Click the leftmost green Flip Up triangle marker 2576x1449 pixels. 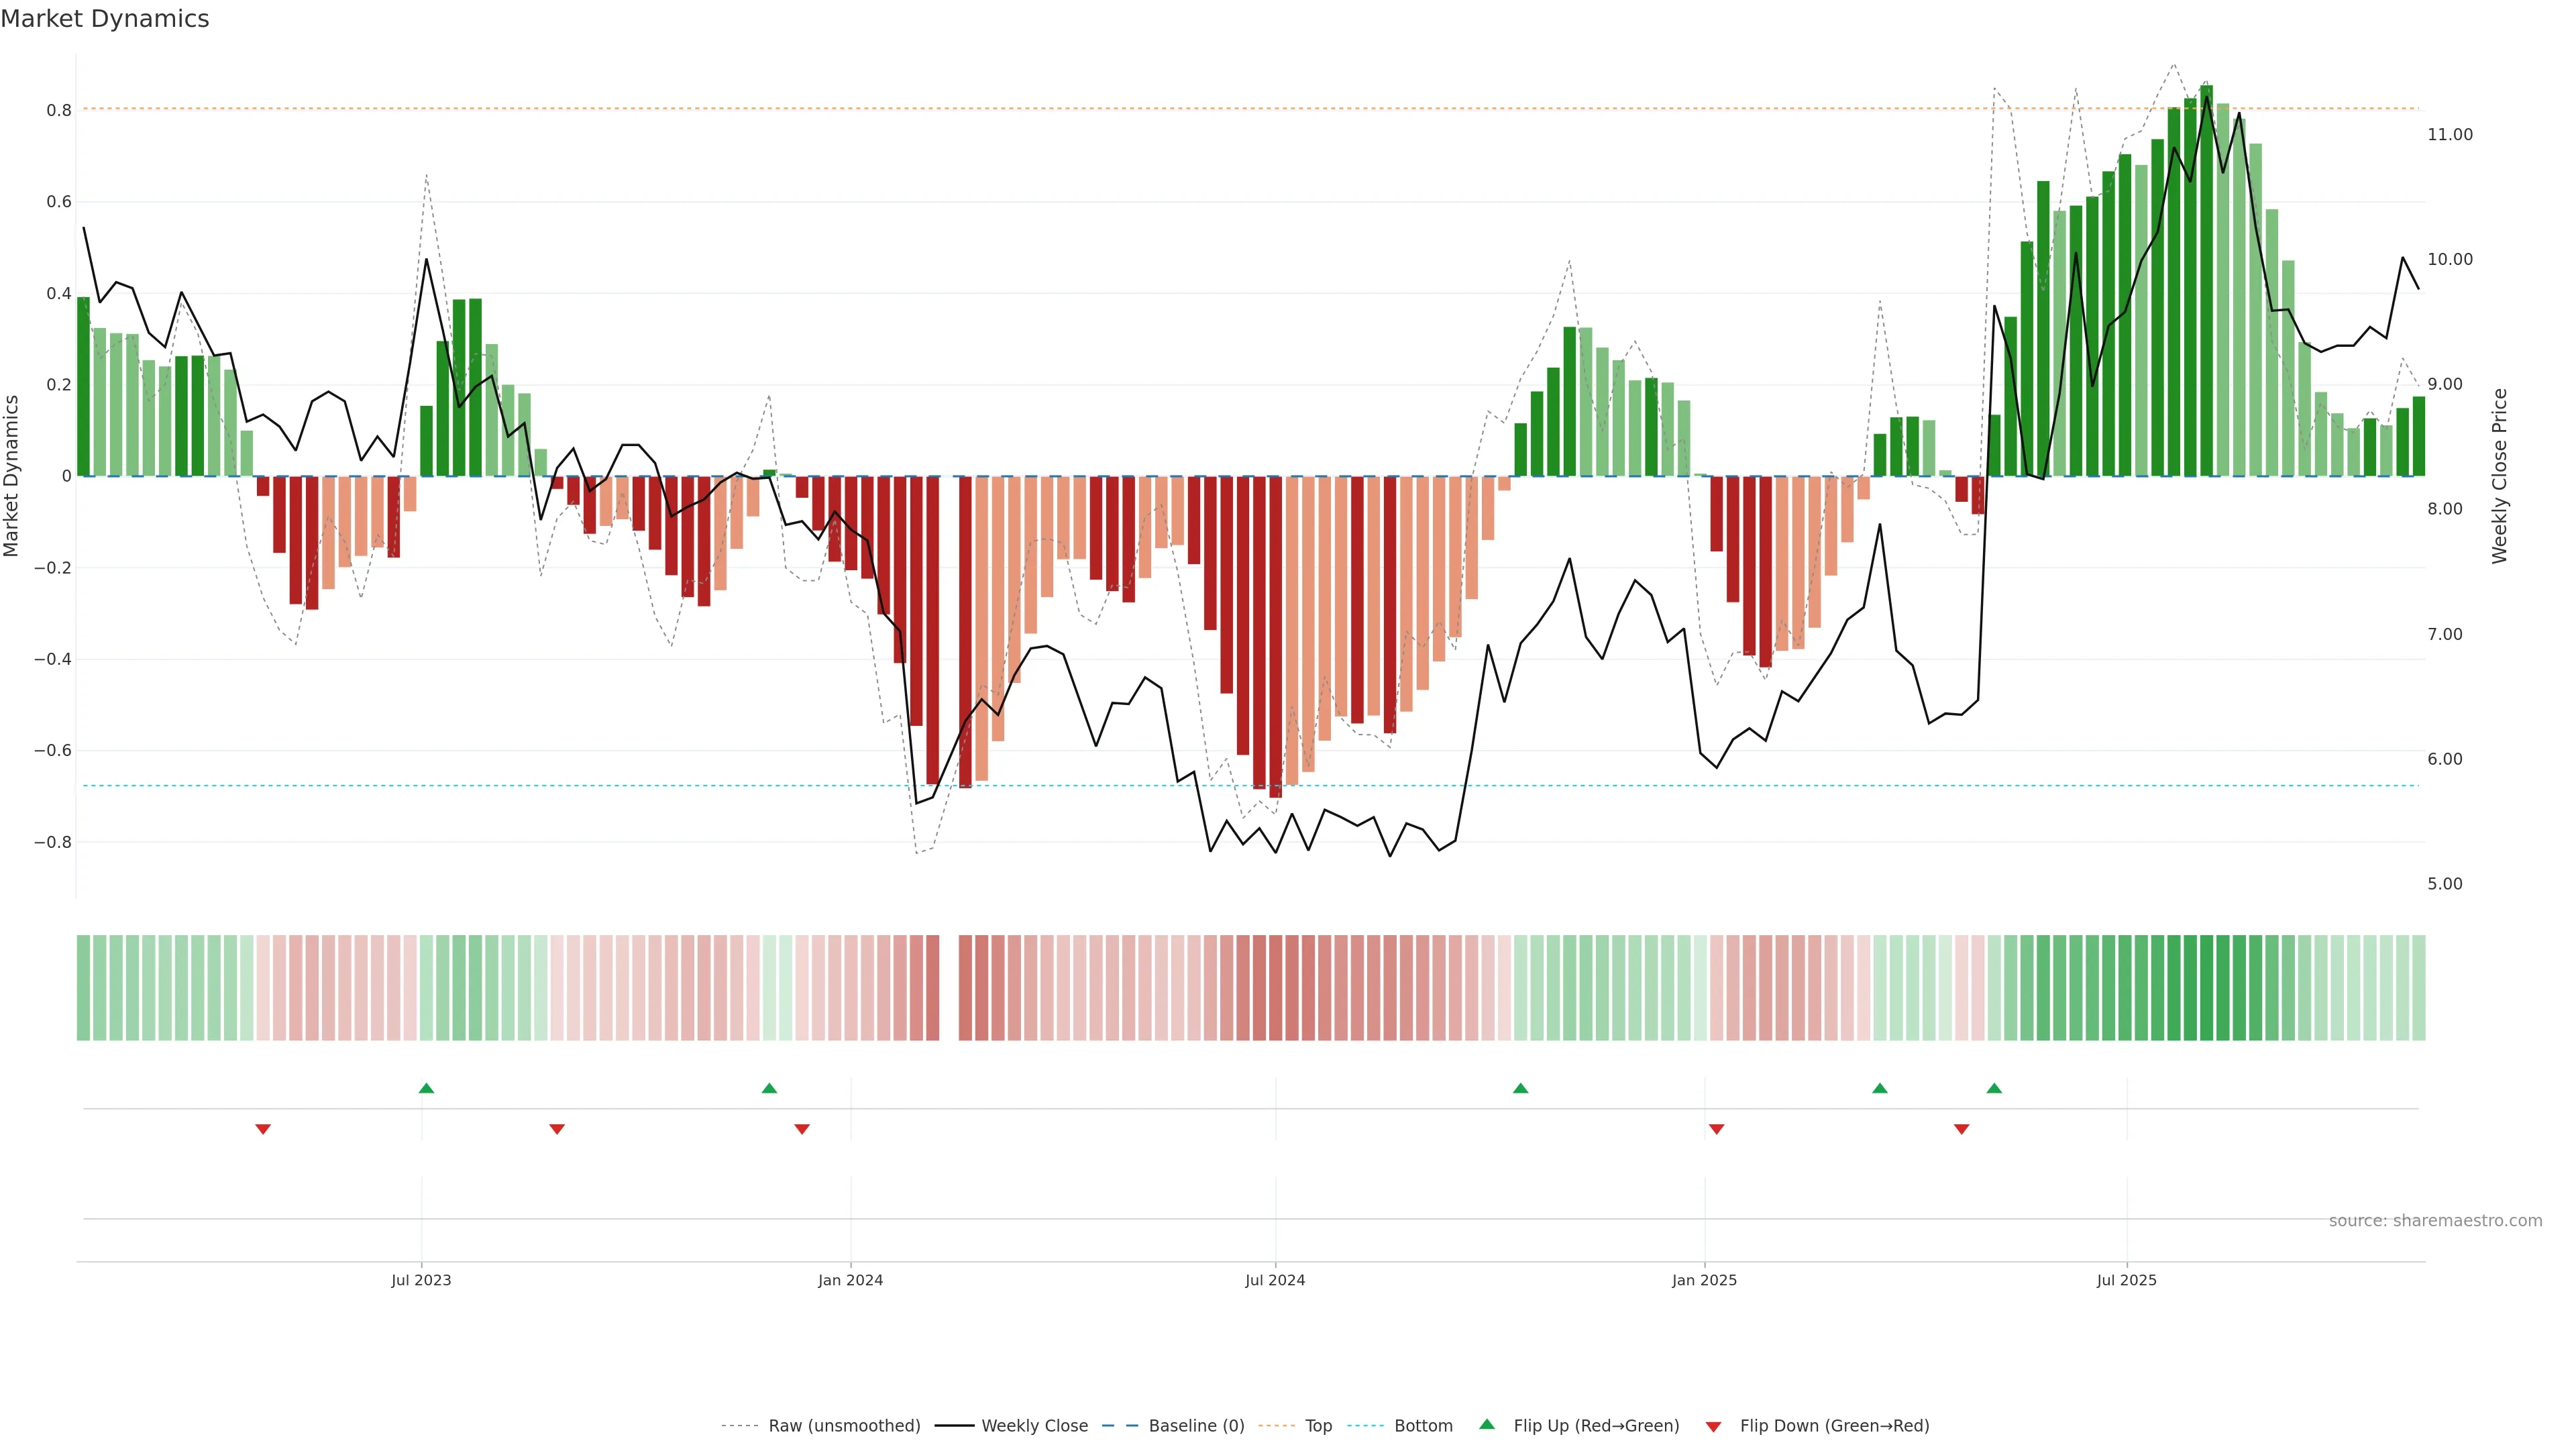point(426,1088)
